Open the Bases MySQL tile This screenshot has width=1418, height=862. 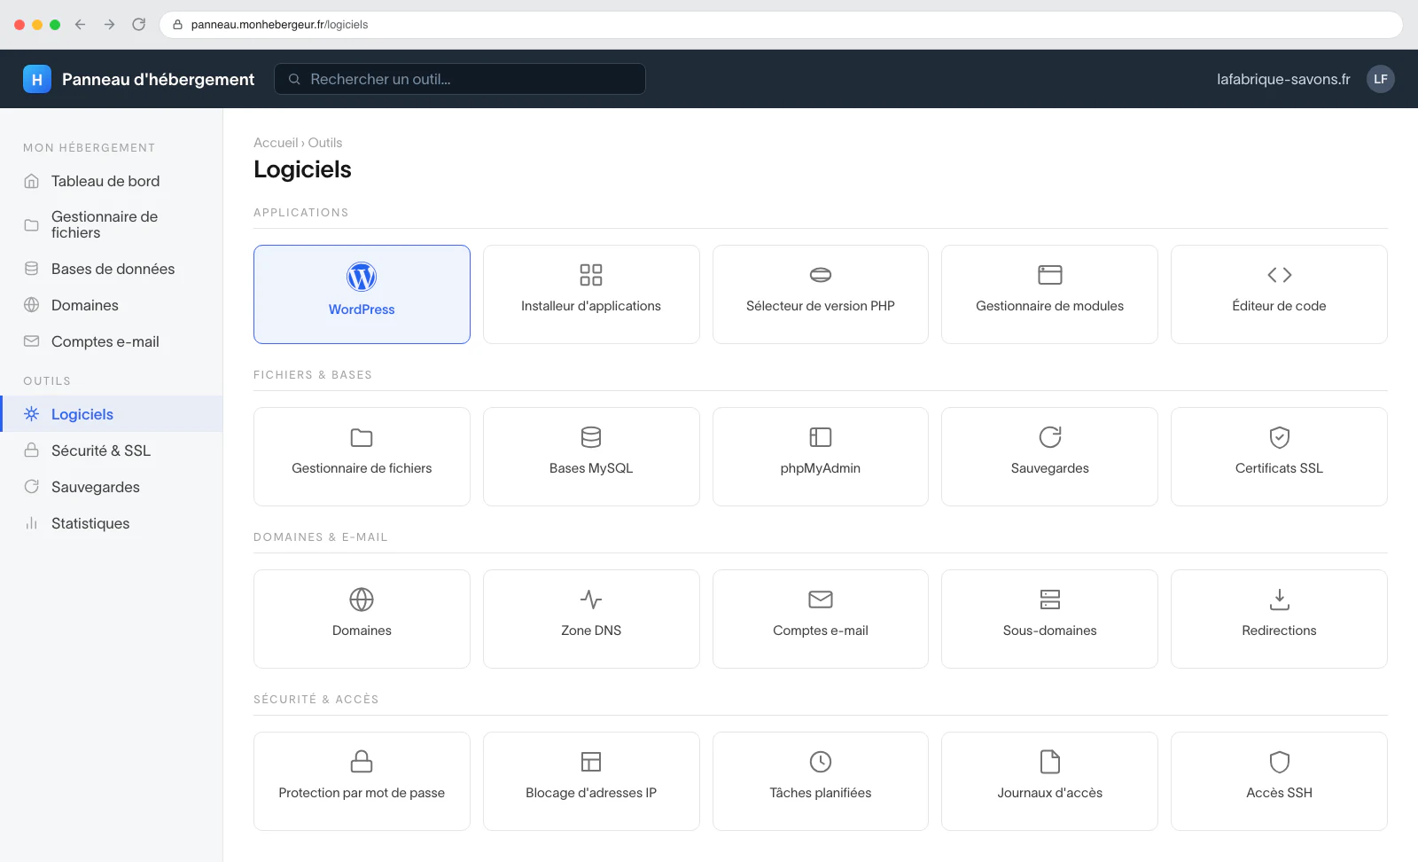click(x=591, y=457)
